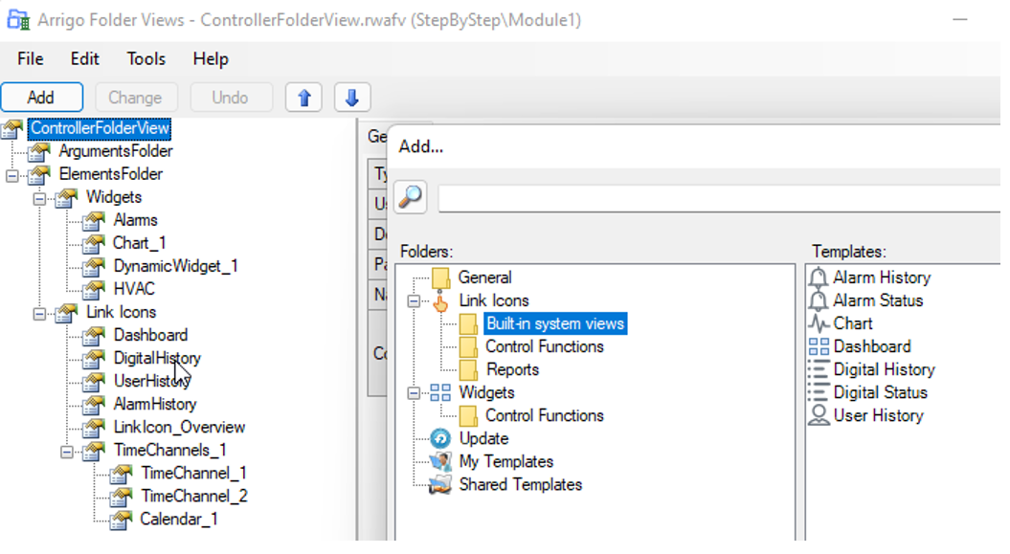Click the Link Icons hand pointer icon
This screenshot has width=1010, height=554.
pyautogui.click(x=440, y=300)
